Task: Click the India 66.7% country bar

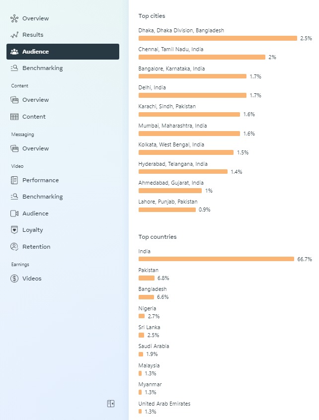Action: pos(216,259)
